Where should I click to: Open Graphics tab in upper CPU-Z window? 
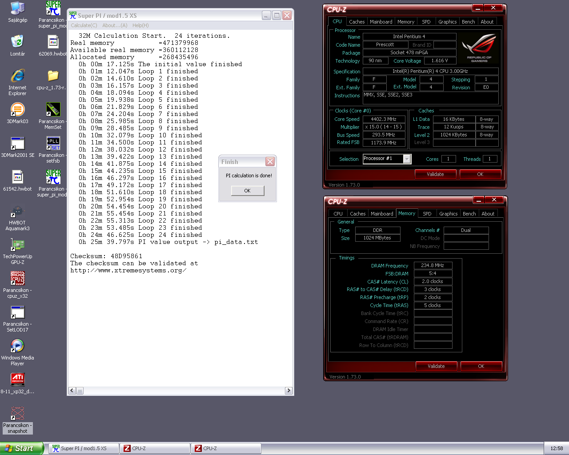(448, 22)
